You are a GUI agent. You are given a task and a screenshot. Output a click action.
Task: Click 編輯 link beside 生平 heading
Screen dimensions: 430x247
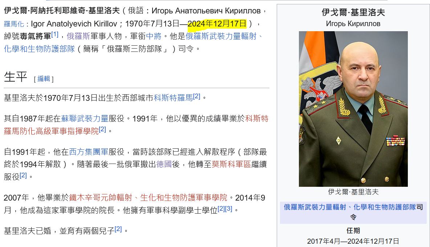[x=44, y=79]
